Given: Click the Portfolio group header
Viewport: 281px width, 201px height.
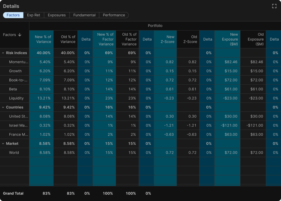Looking at the screenshot, I should click(x=155, y=26).
